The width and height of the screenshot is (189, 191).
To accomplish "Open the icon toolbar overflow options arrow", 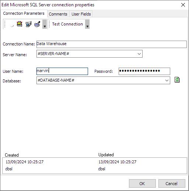I will 45,24.
